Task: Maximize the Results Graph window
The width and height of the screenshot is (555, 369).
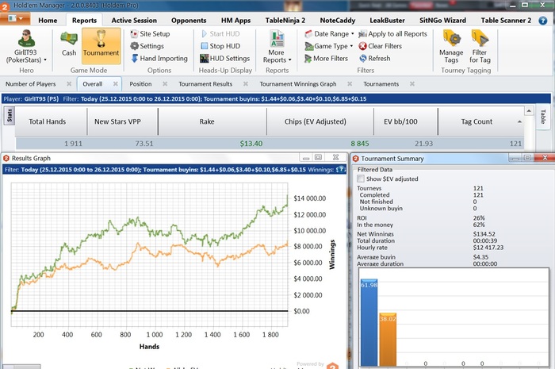Action: [319, 157]
